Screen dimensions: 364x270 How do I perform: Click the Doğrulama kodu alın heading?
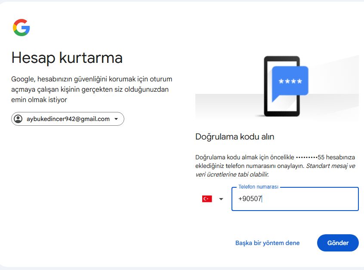tap(234, 137)
